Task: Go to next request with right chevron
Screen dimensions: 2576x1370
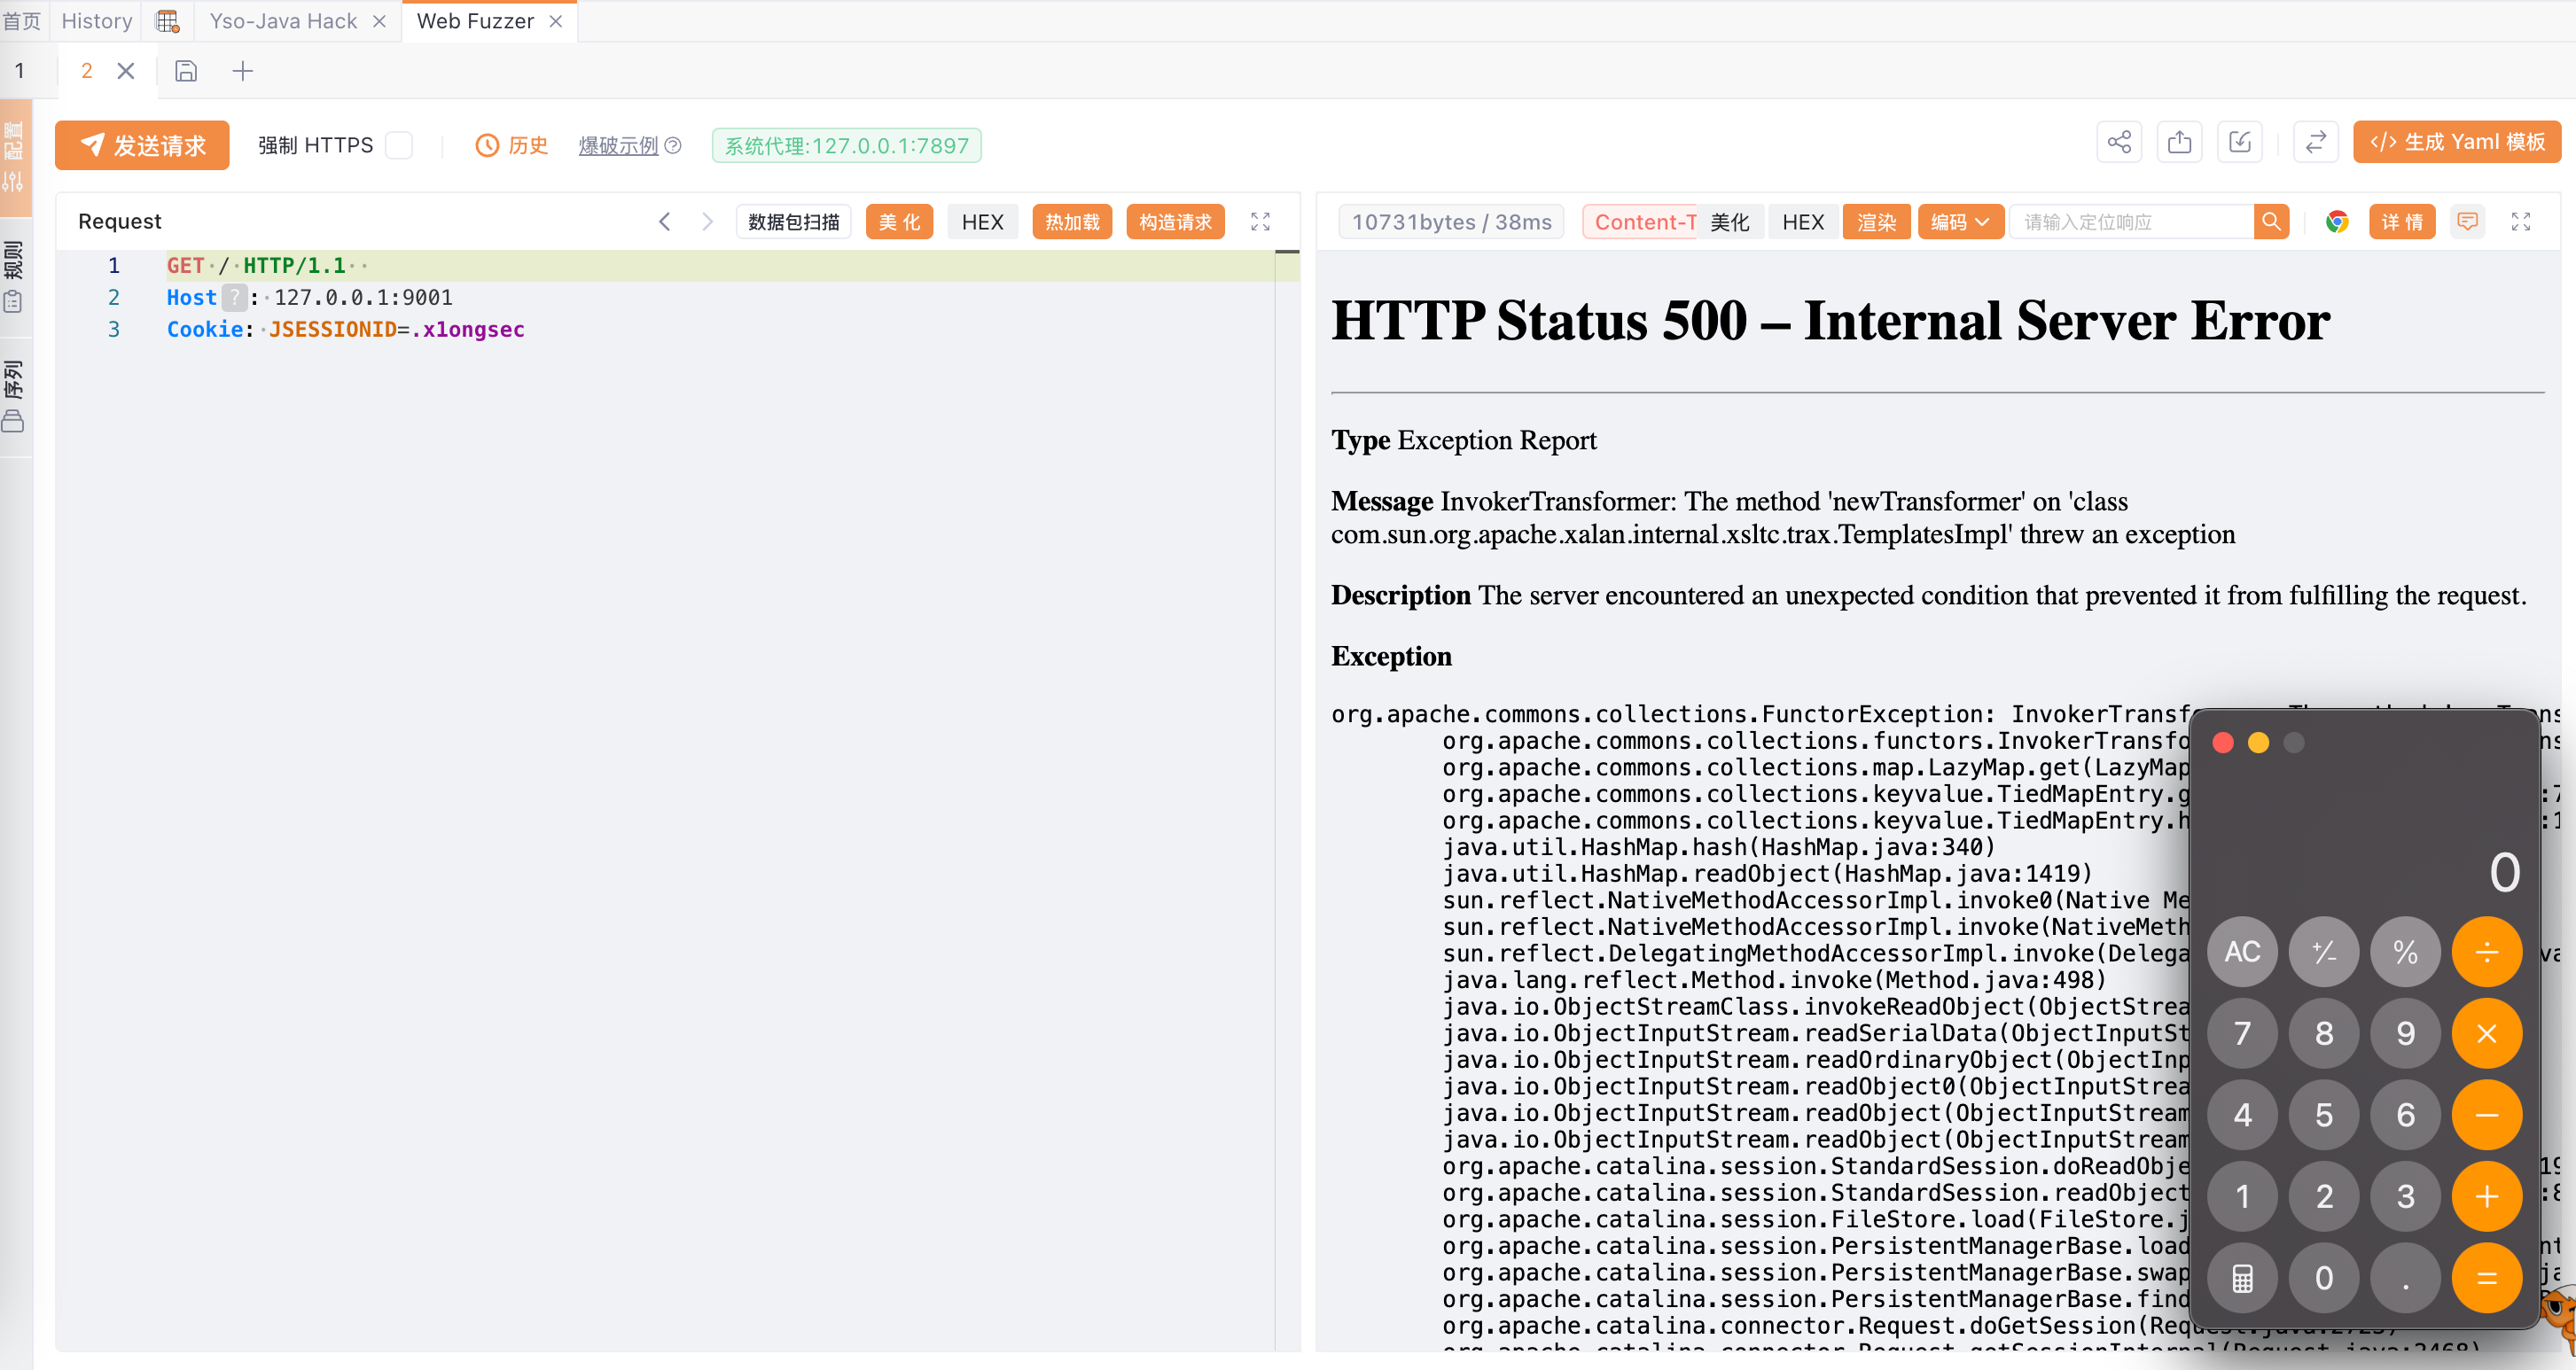Action: pyautogui.click(x=707, y=222)
